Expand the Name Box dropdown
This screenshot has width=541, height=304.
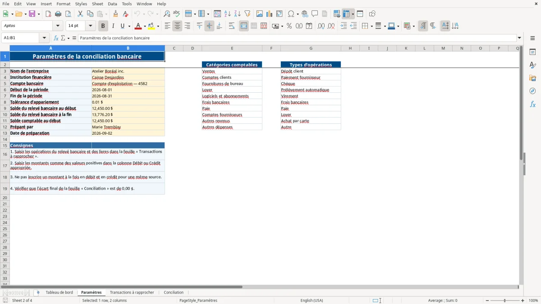pyautogui.click(x=44, y=38)
